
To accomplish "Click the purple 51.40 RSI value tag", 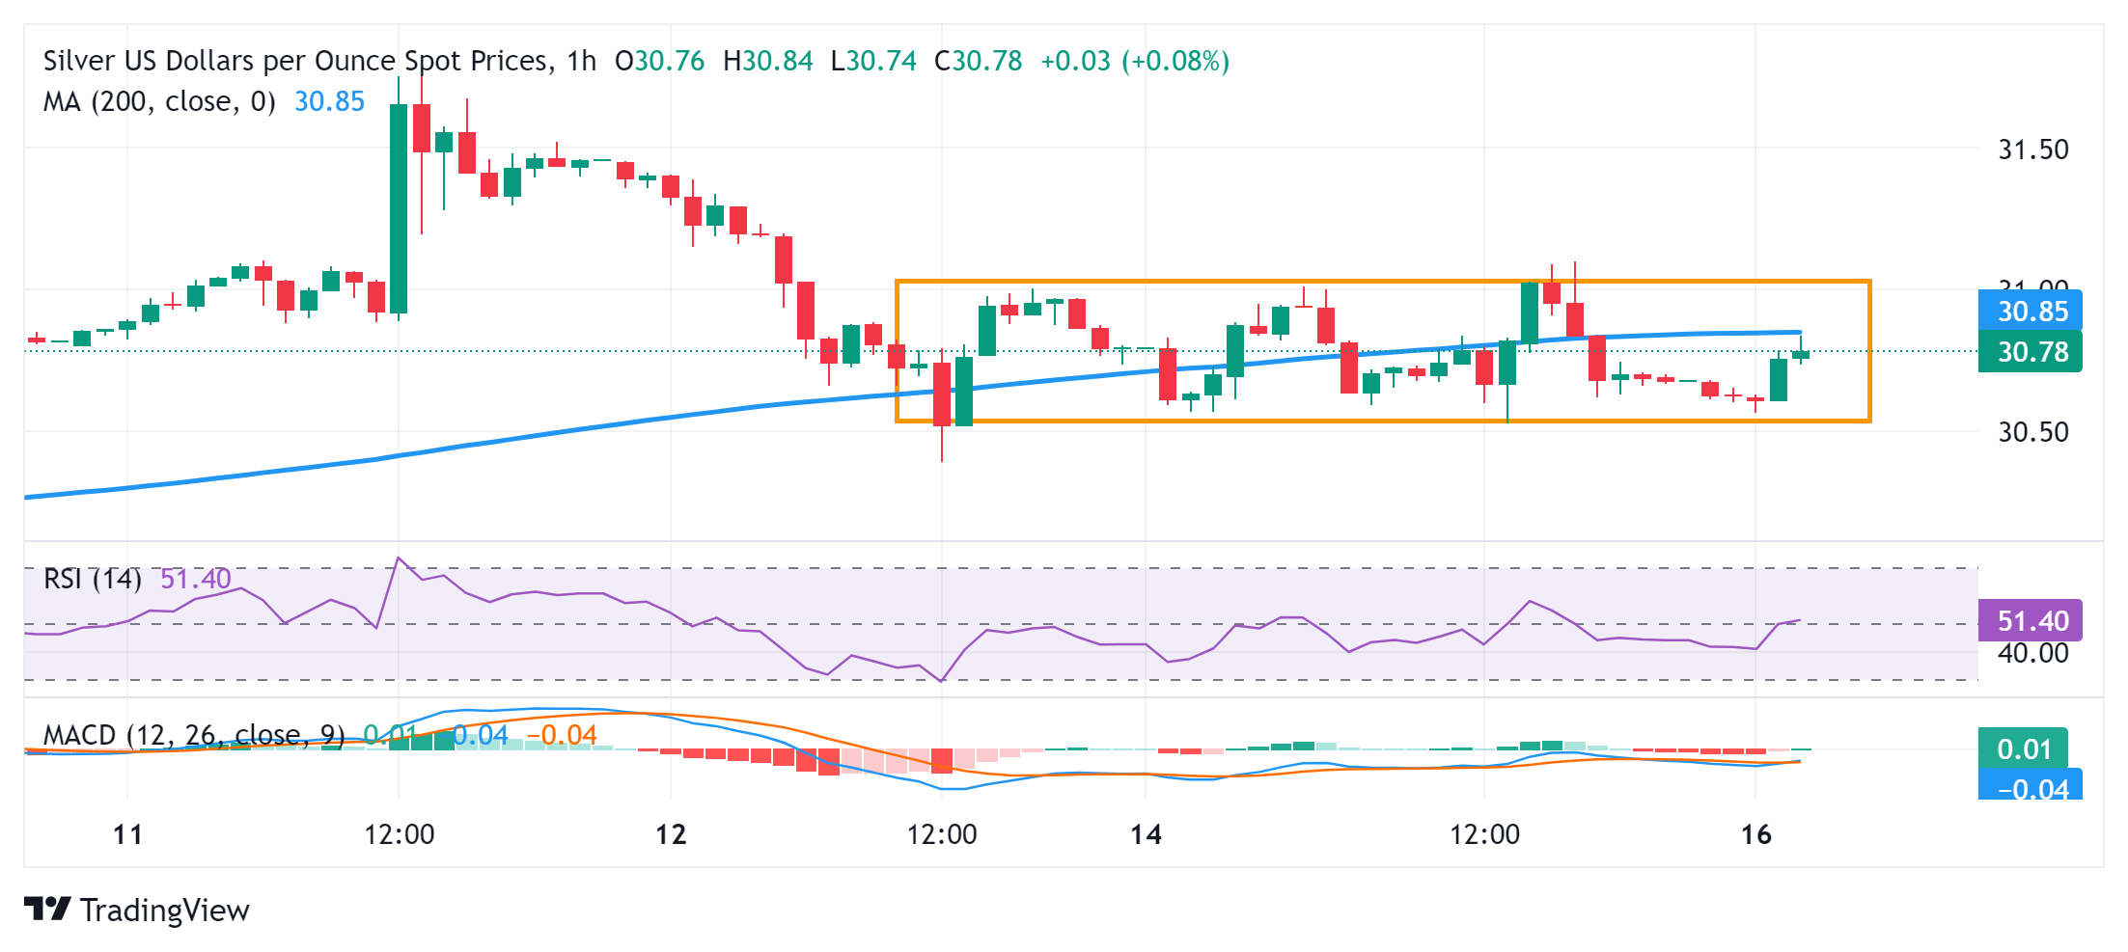I will coord(2031,620).
